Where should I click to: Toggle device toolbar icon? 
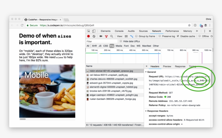(94, 31)
